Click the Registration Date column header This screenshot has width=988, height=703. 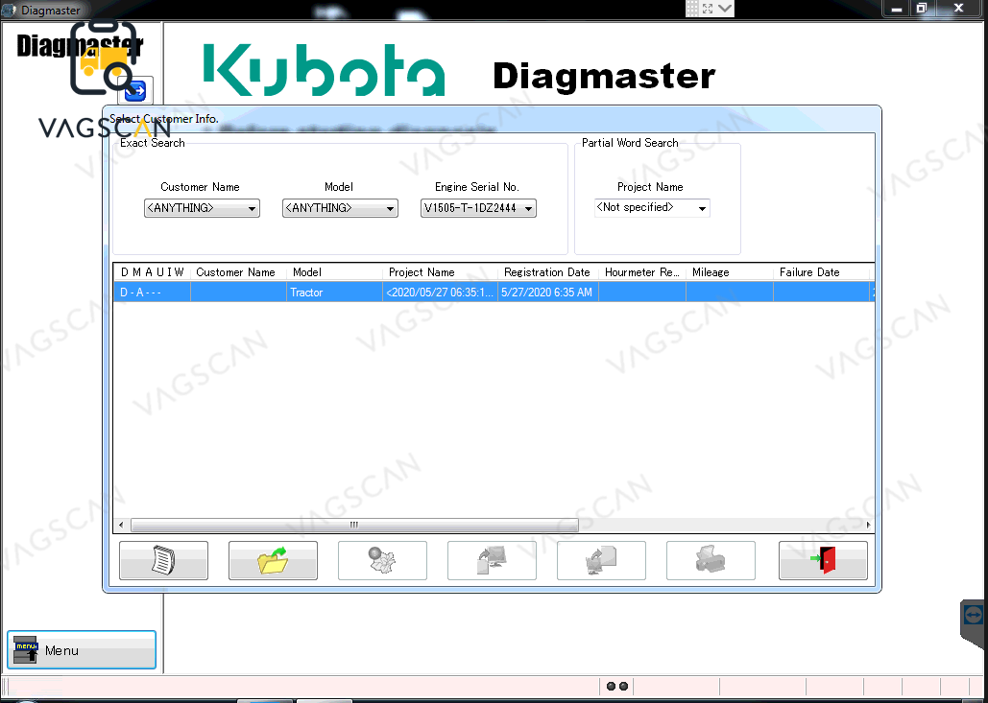coord(547,272)
